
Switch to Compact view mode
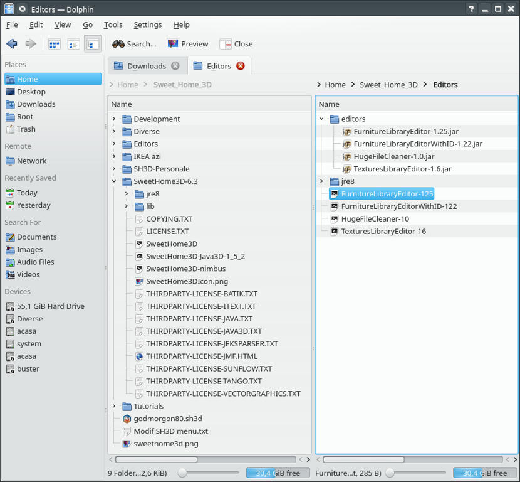[x=73, y=44]
